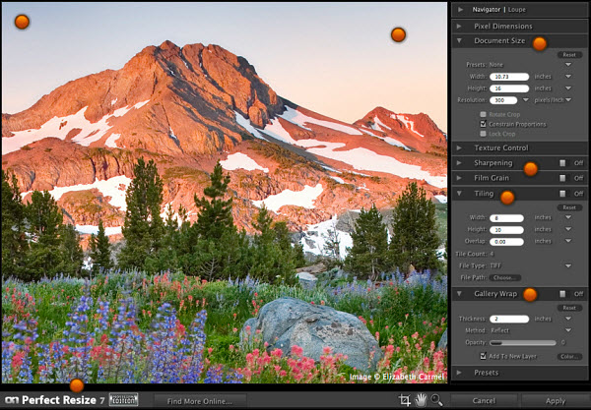Toggle Sharpening on/off switch
Image resolution: width=591 pixels, height=410 pixels.
[x=562, y=163]
